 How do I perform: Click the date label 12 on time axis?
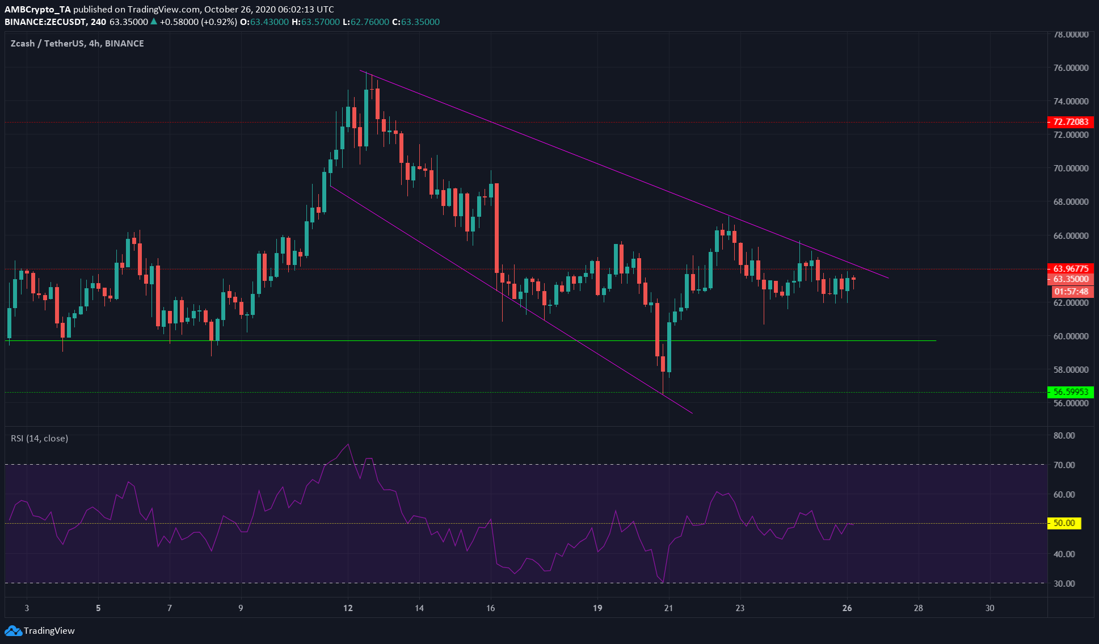348,608
